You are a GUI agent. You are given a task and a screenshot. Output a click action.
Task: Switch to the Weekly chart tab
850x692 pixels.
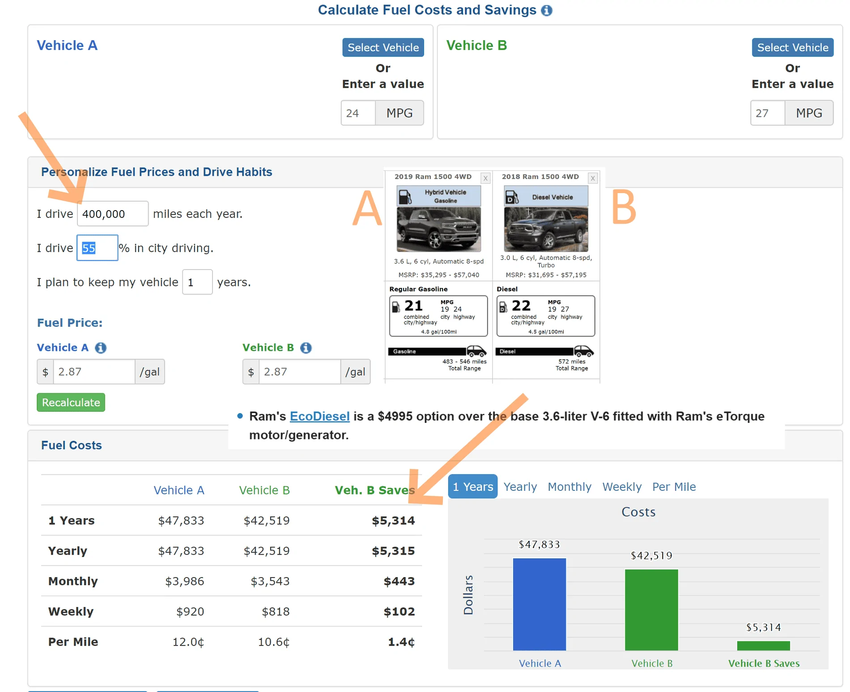pyautogui.click(x=622, y=486)
